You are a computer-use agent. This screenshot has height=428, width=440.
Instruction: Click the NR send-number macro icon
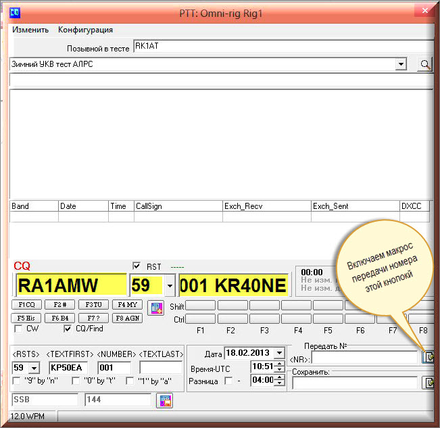(x=428, y=357)
